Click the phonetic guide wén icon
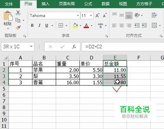Image resolution: width=164 pixels, height=129 pixels. (x=100, y=25)
